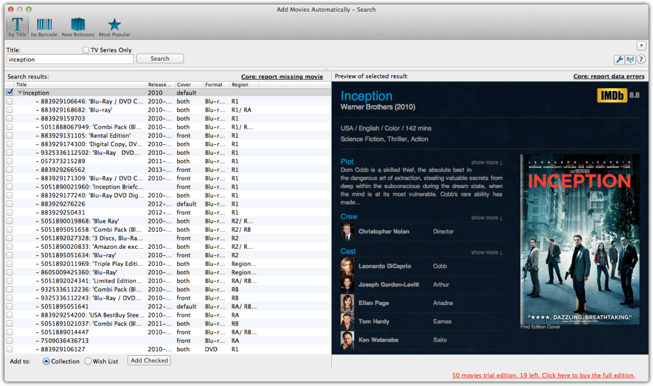Enable TV Series Only checkbox
653x386 pixels.
pyautogui.click(x=86, y=50)
